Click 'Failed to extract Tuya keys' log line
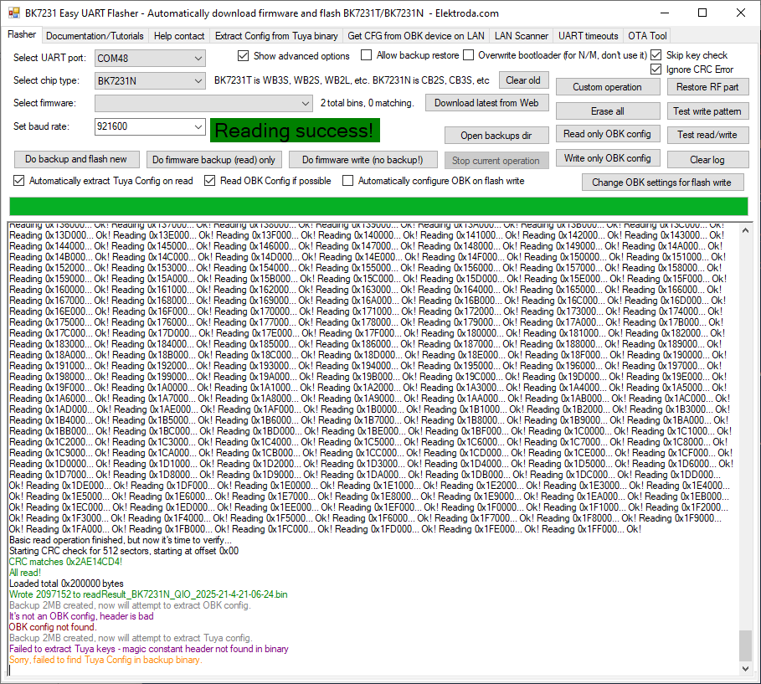This screenshot has width=761, height=684. pos(148,649)
